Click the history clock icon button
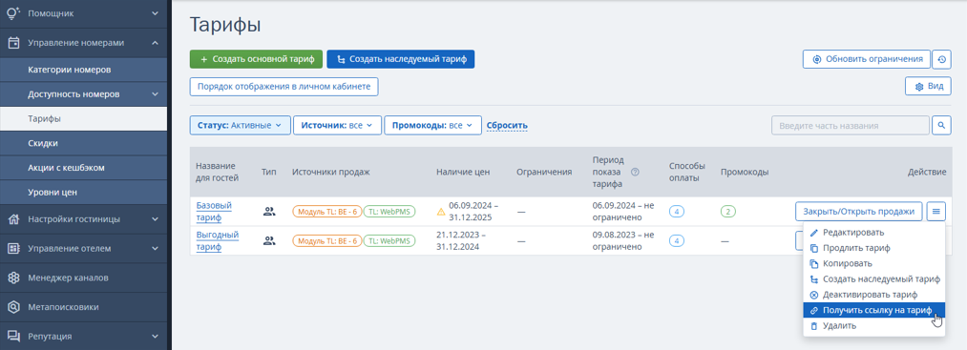967x350 pixels. 941,59
